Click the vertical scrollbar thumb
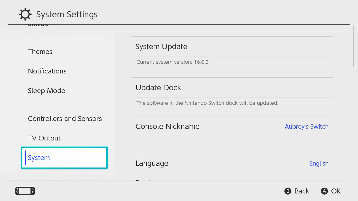358x201 pixels. click(354, 46)
